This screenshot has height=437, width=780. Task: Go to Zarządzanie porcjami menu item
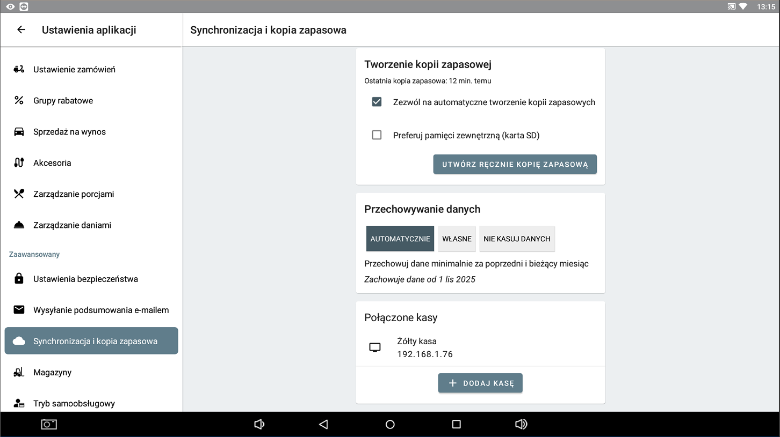(x=74, y=194)
